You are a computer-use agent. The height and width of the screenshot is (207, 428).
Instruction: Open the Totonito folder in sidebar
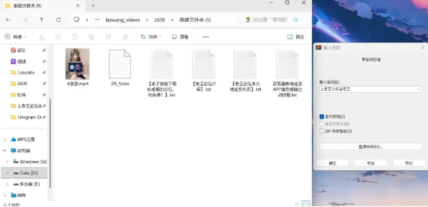26,72
